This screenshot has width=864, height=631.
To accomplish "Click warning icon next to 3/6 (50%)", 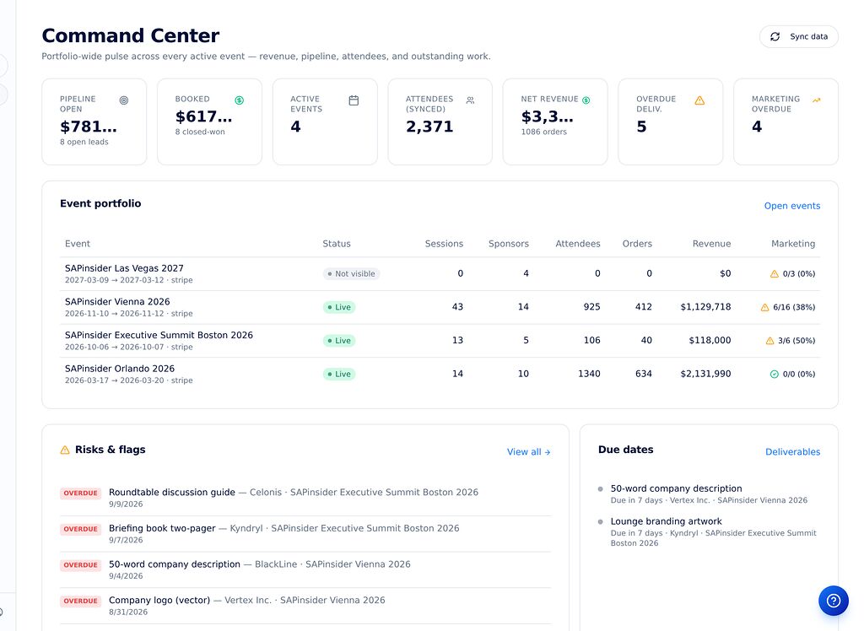I will (769, 341).
